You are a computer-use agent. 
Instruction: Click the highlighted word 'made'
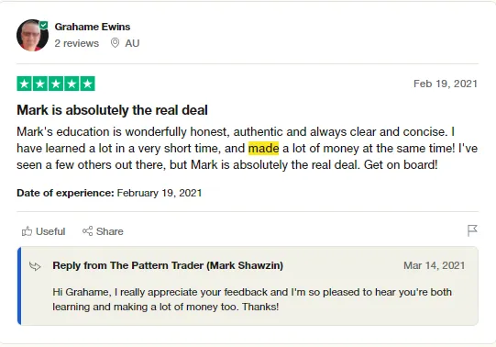point(263,148)
